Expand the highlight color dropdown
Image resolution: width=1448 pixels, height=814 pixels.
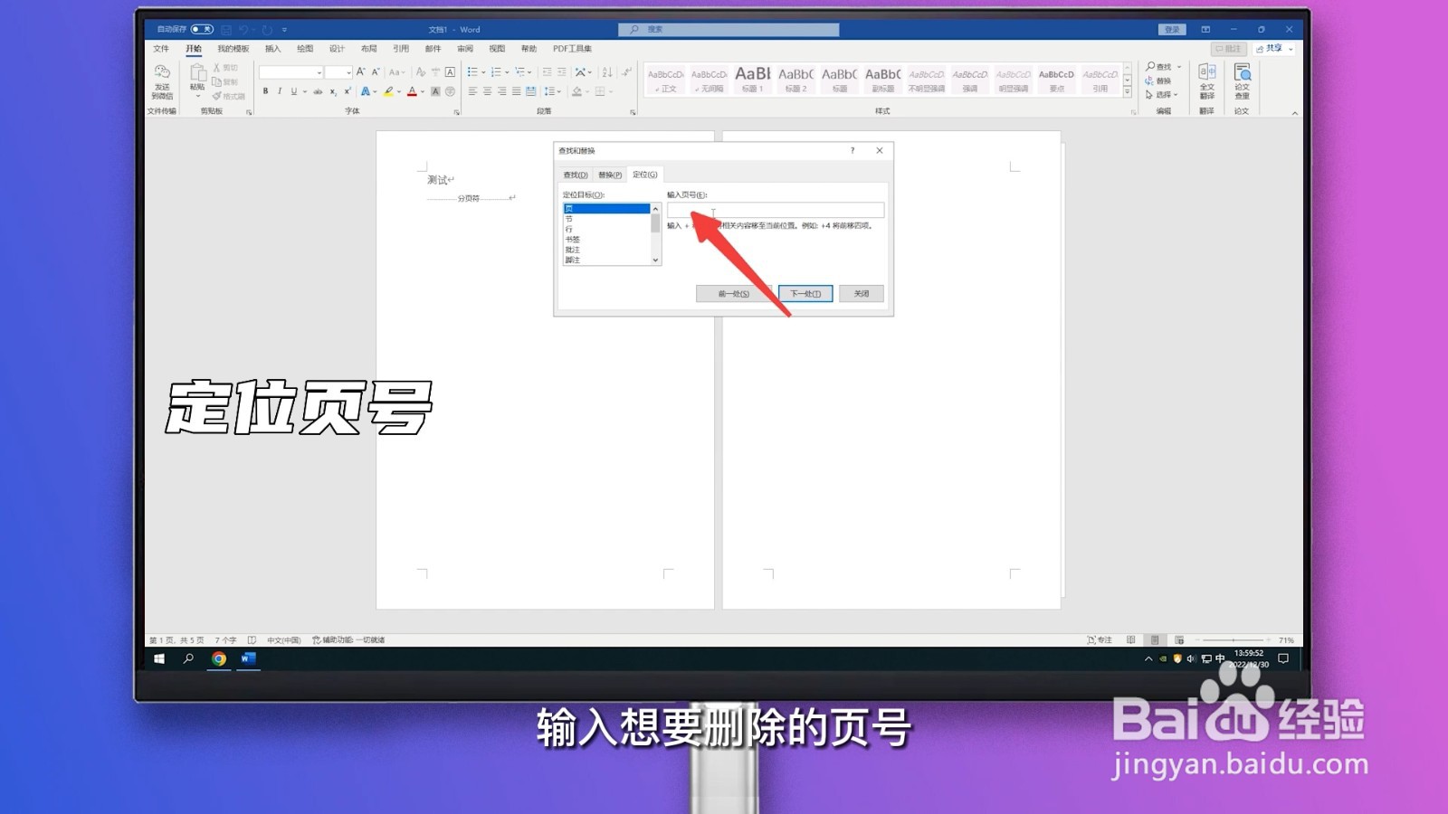(x=398, y=91)
